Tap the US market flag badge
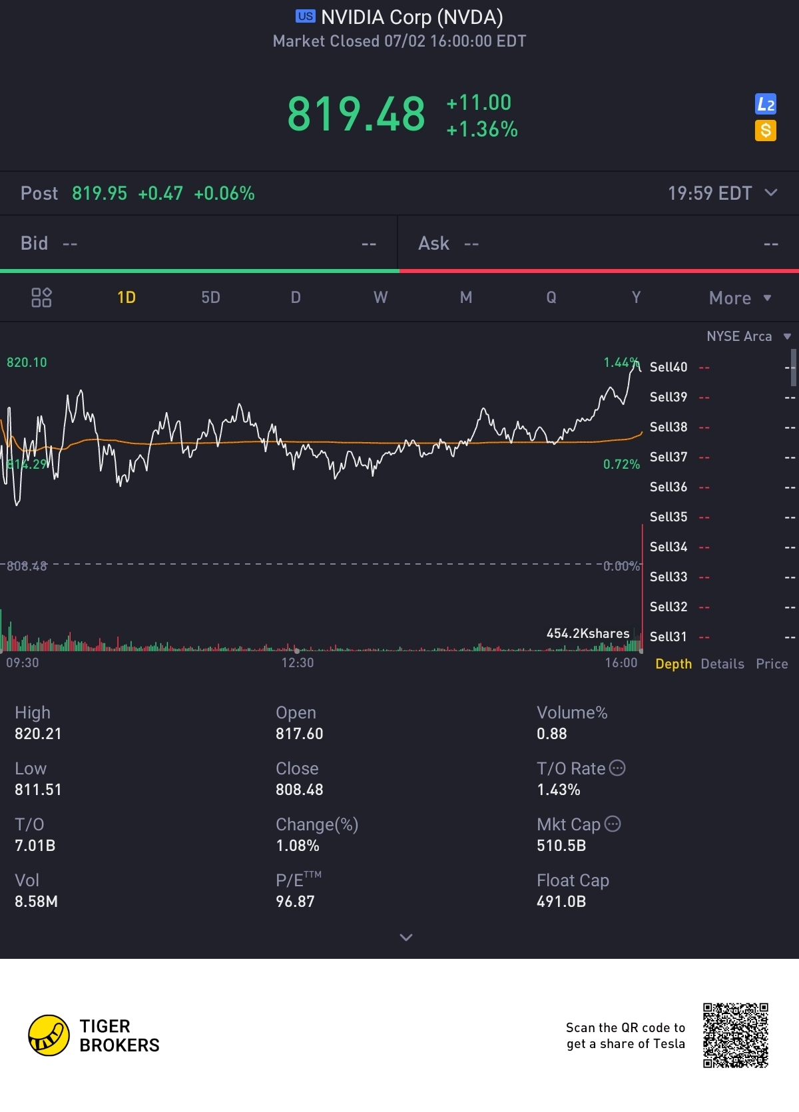The image size is (799, 1112). (306, 16)
